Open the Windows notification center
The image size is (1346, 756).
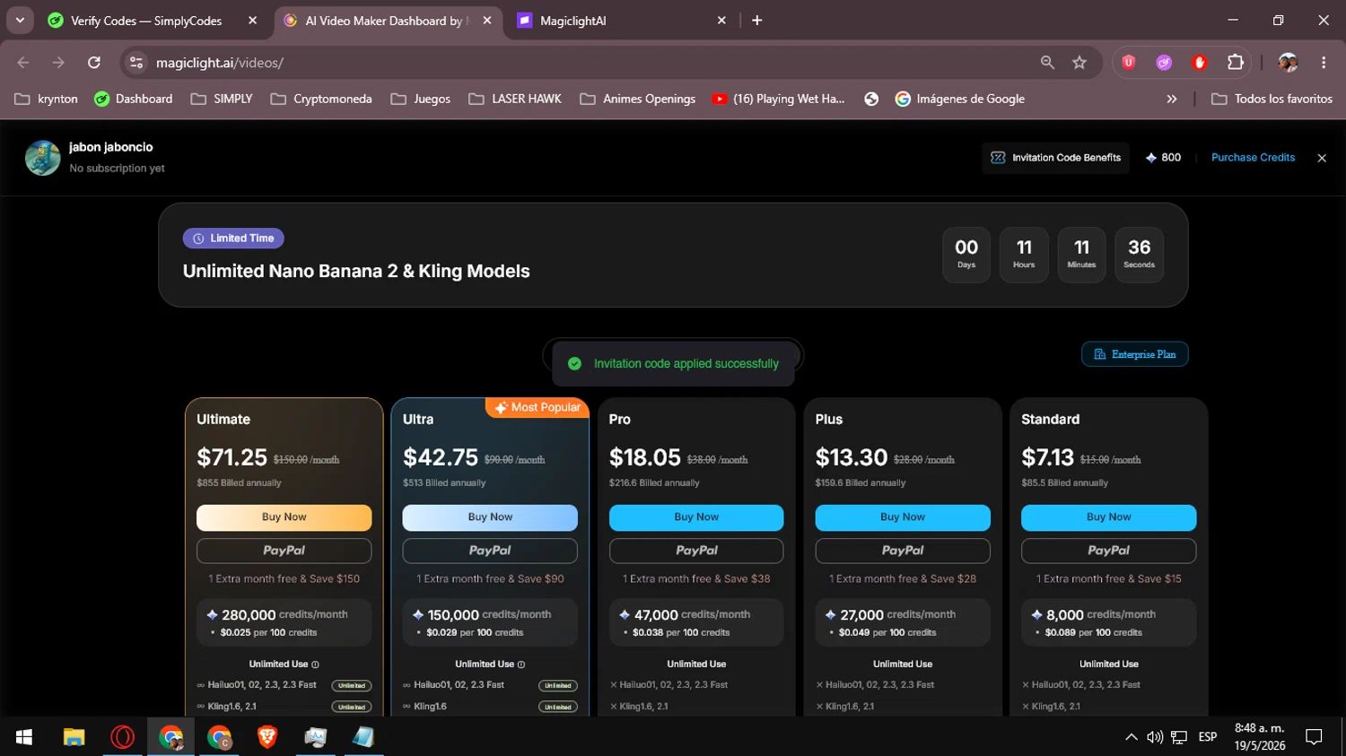(1314, 737)
